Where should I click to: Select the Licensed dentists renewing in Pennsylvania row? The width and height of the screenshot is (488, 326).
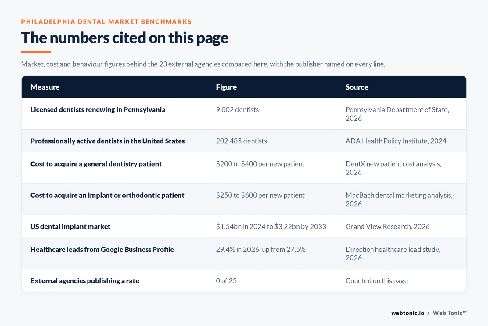(244, 114)
